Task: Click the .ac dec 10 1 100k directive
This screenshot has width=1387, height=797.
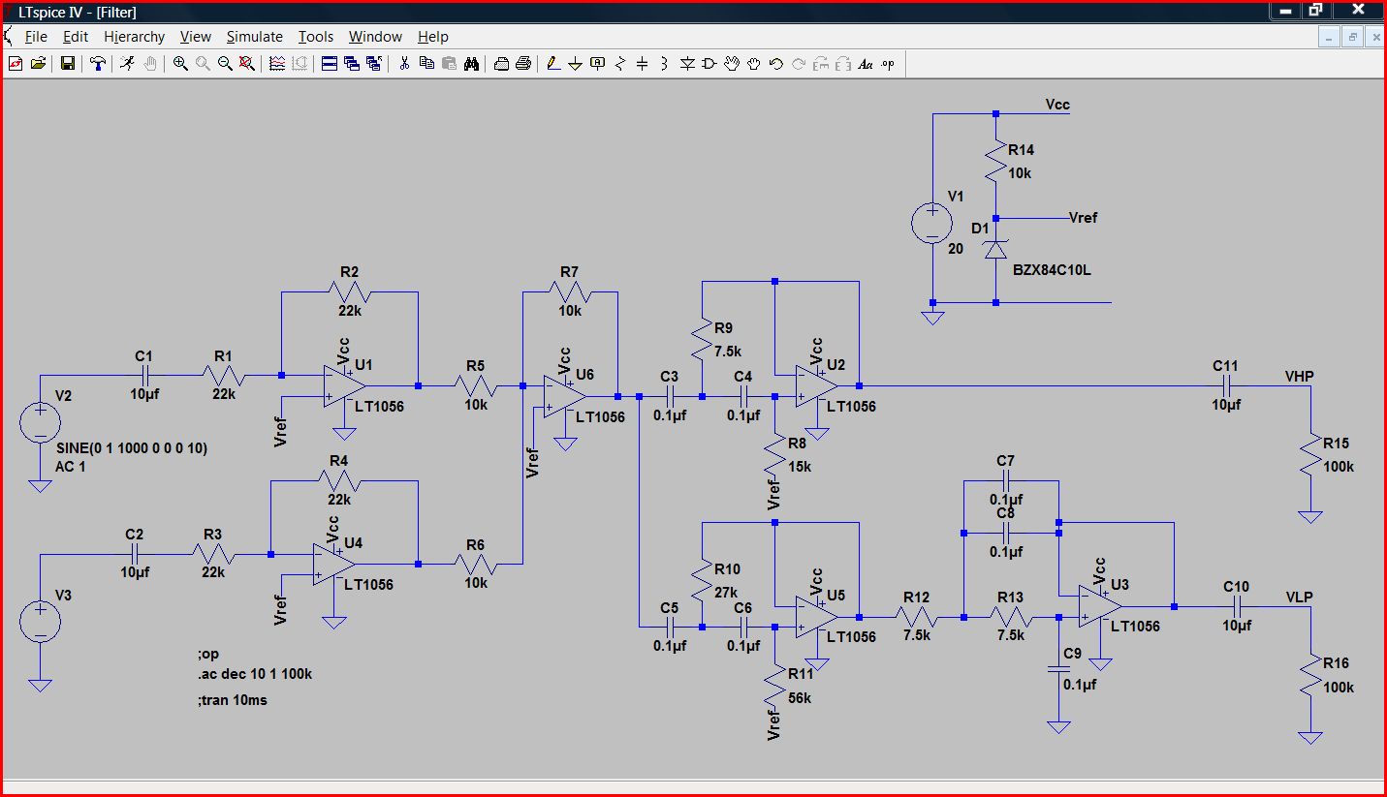Action: tap(254, 674)
